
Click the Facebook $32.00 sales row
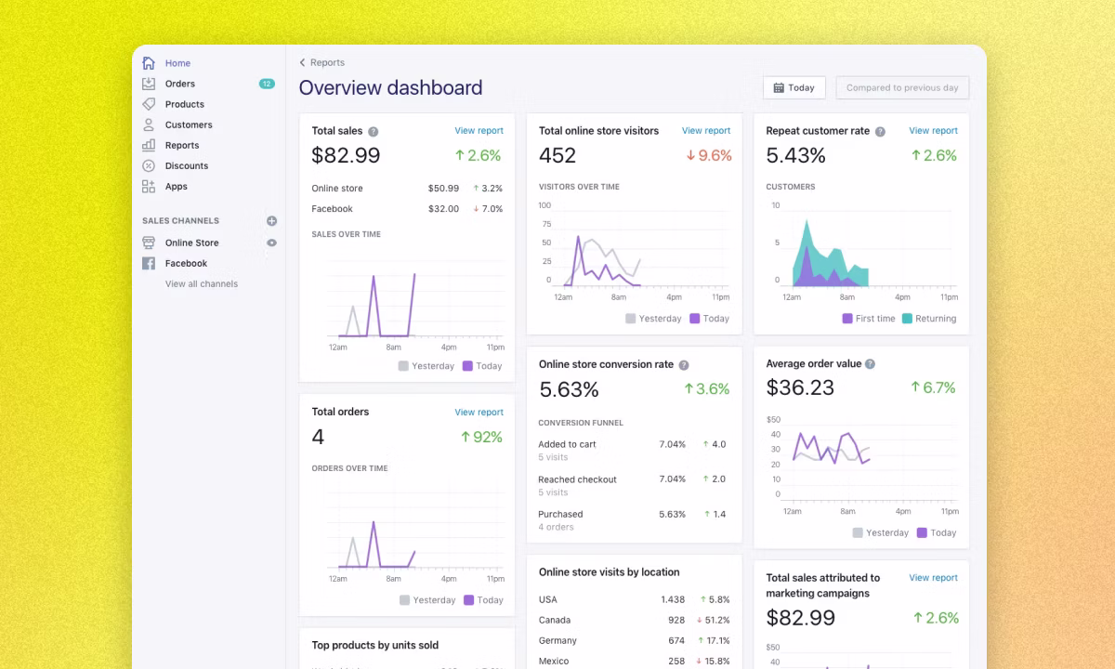point(407,209)
